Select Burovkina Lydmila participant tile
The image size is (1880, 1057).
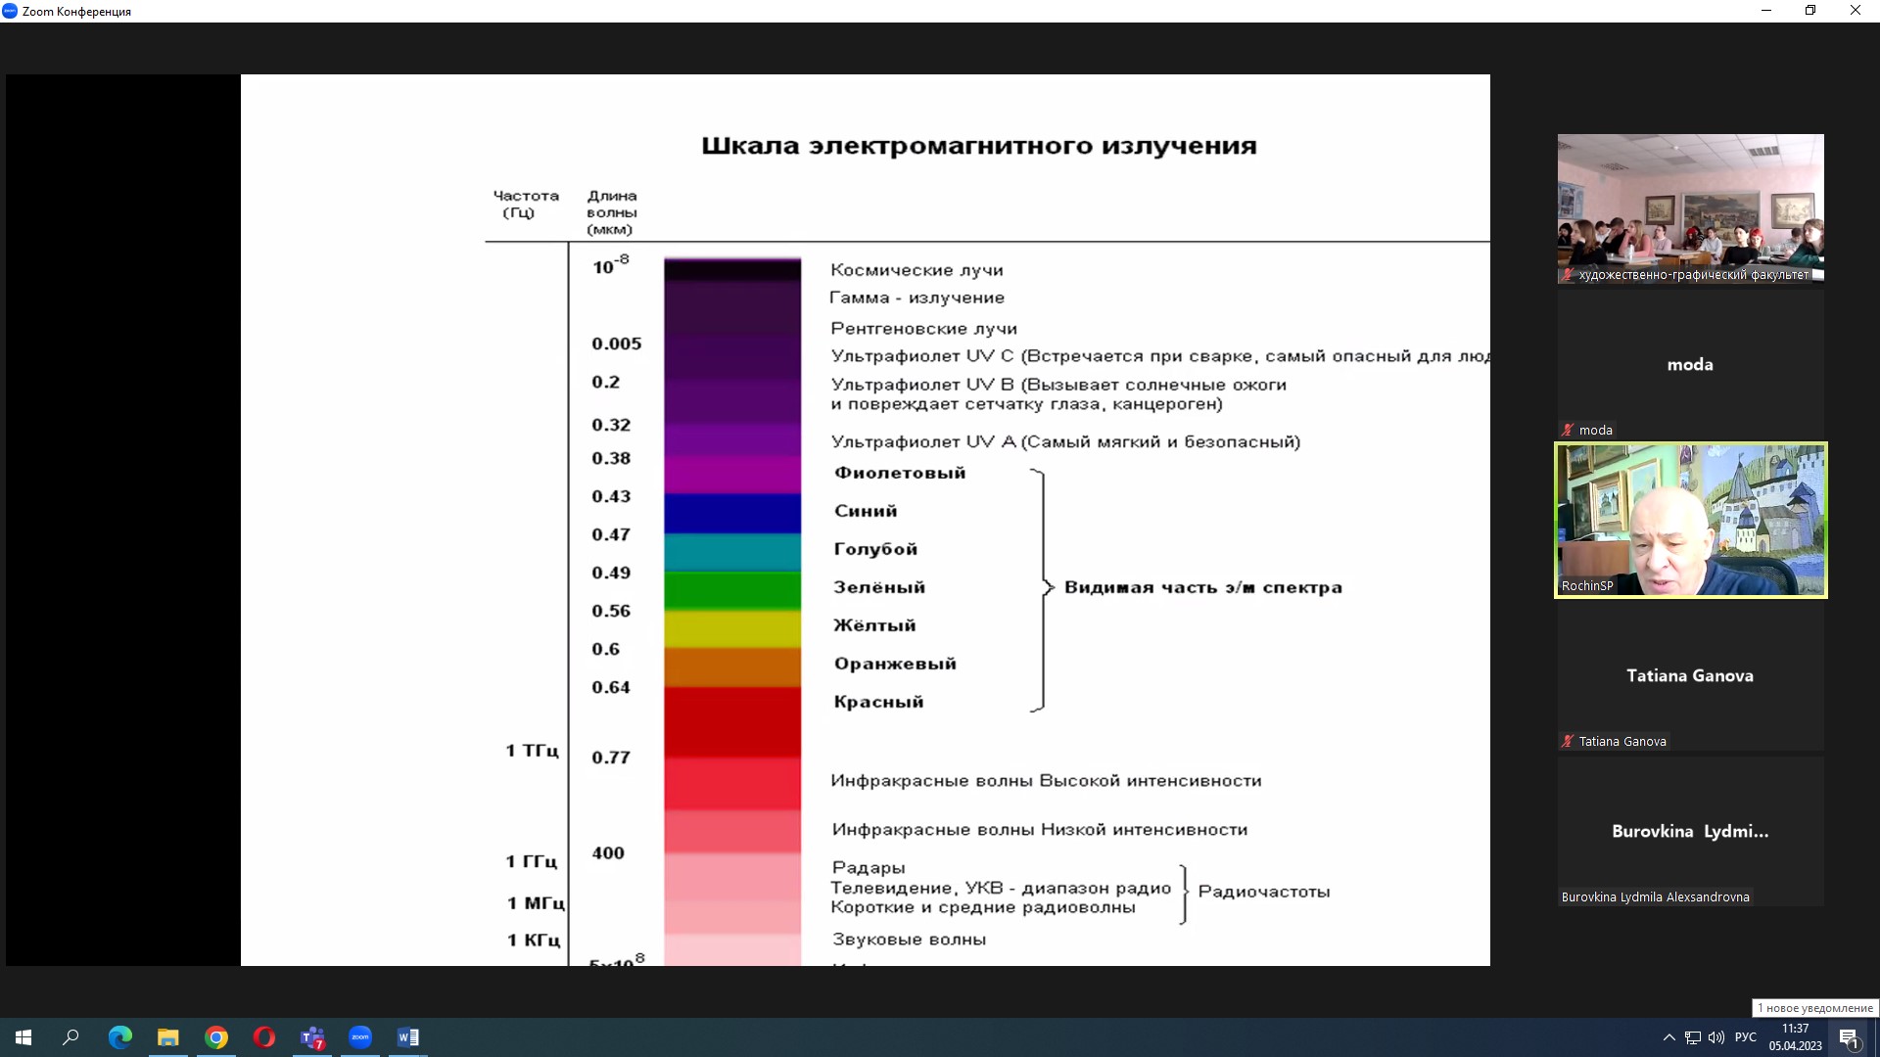point(1690,831)
